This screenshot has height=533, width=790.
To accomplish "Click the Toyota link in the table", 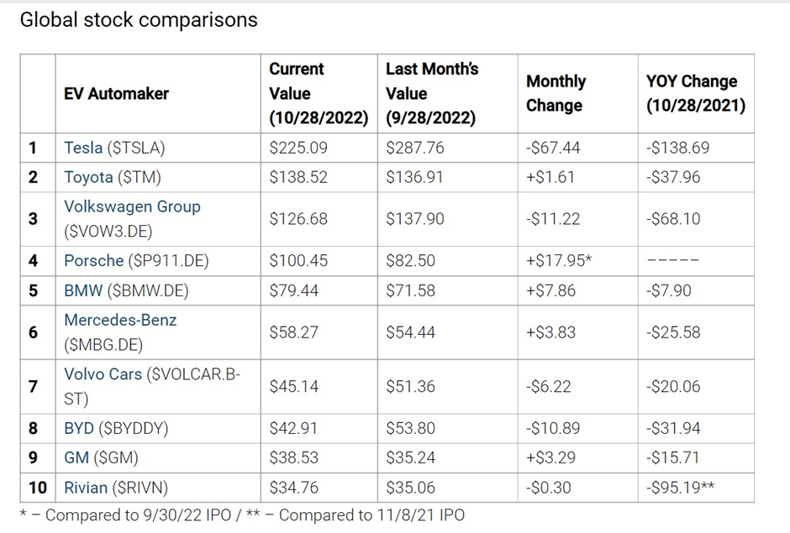I will [x=88, y=177].
